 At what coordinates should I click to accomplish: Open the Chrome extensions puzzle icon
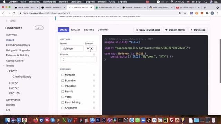207,13
